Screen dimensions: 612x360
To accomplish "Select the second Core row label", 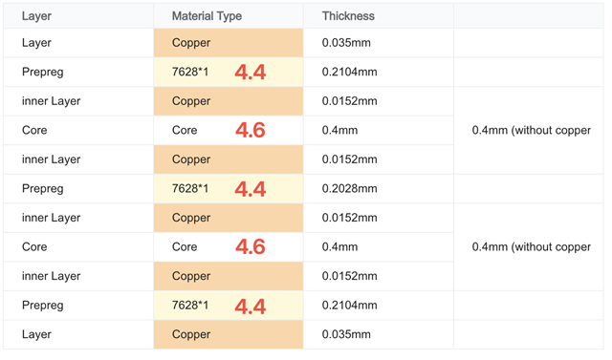I will point(34,247).
